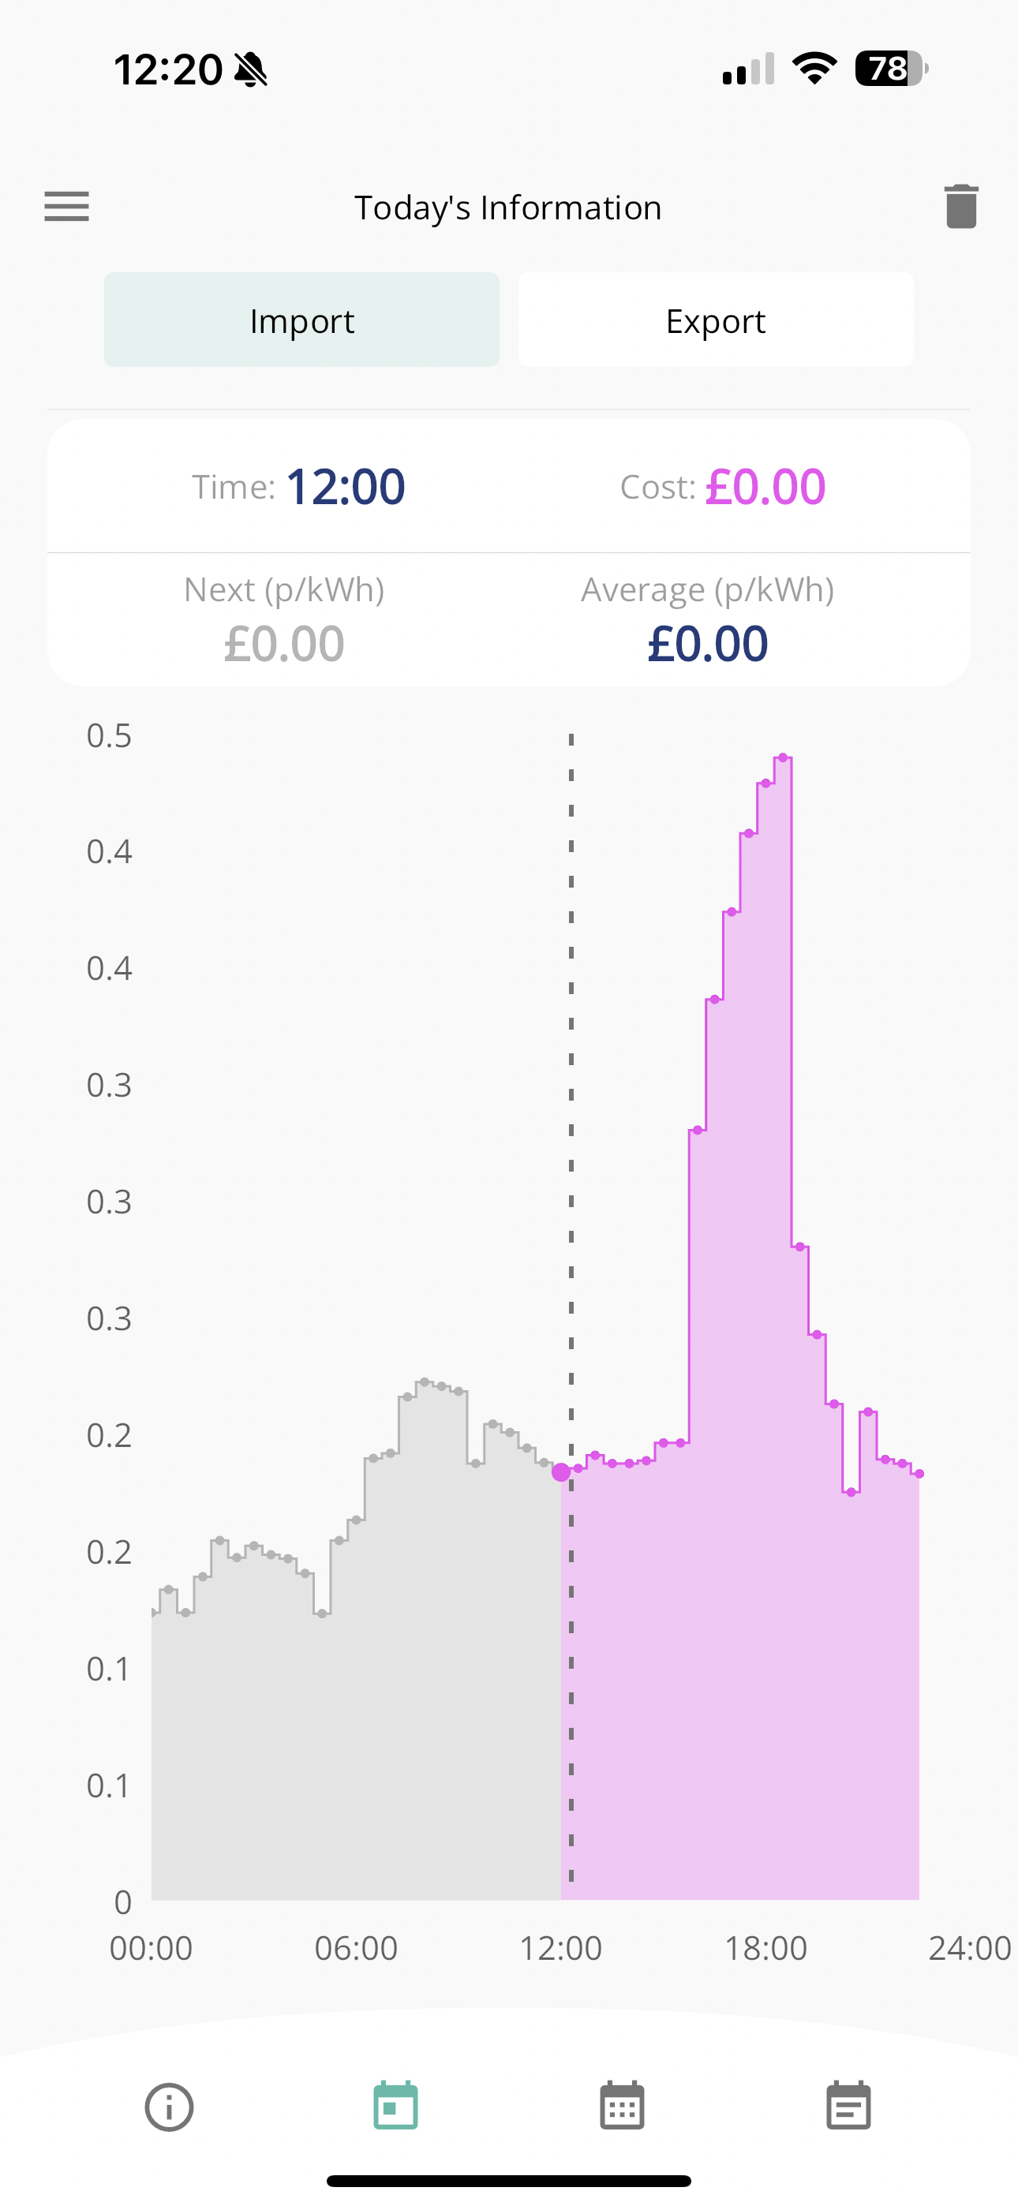Tap the peak price point near 18:30
The image size is (1018, 2206).
point(782,757)
